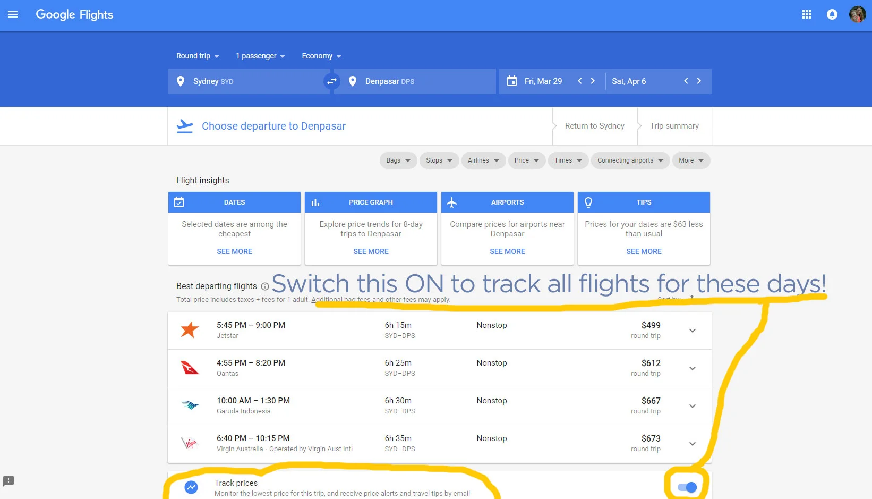872x499 pixels.
Task: Go to Google Flights home logo
Action: point(74,14)
